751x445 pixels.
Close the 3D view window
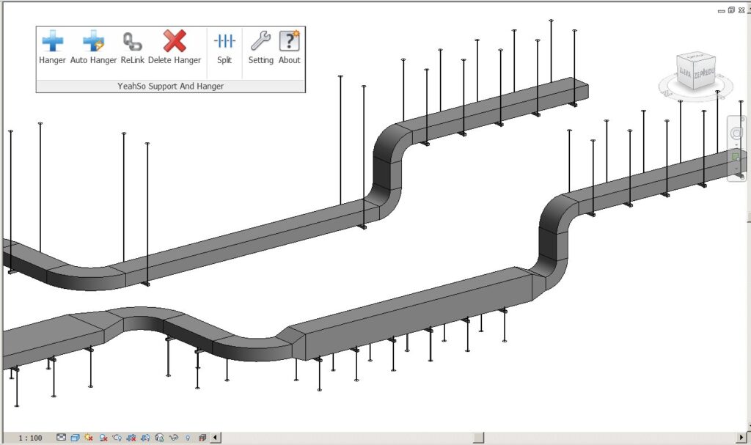pos(741,10)
